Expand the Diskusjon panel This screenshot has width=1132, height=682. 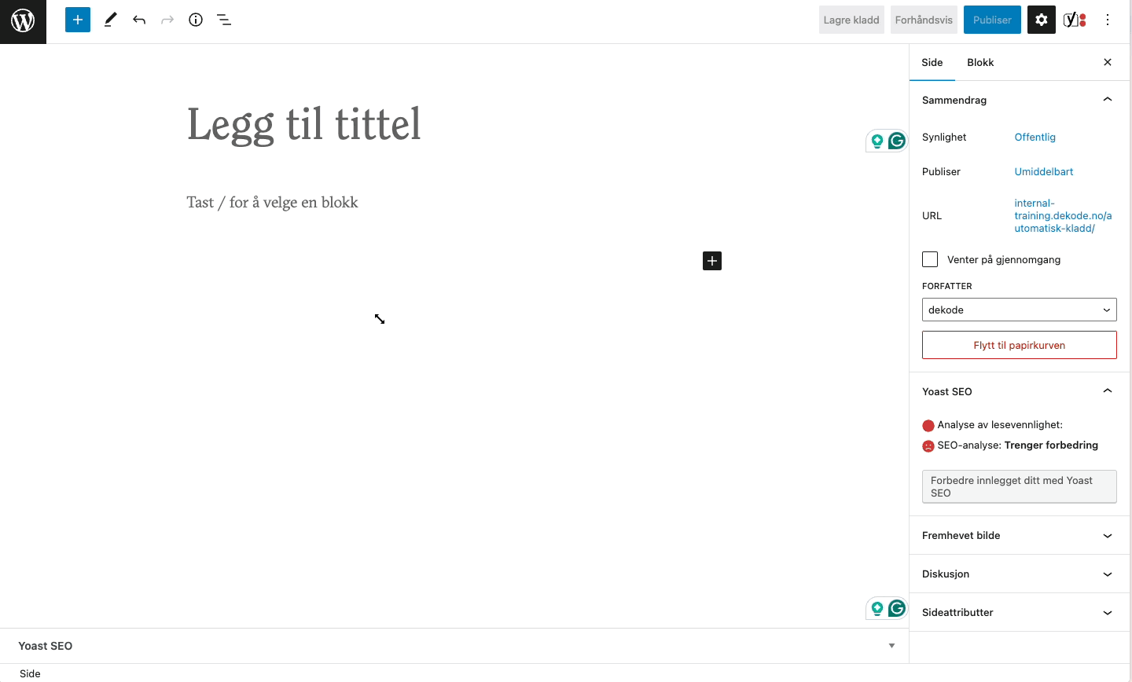pos(1019,574)
